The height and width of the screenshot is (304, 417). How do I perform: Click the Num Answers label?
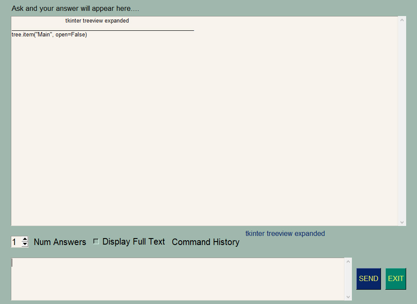point(60,242)
